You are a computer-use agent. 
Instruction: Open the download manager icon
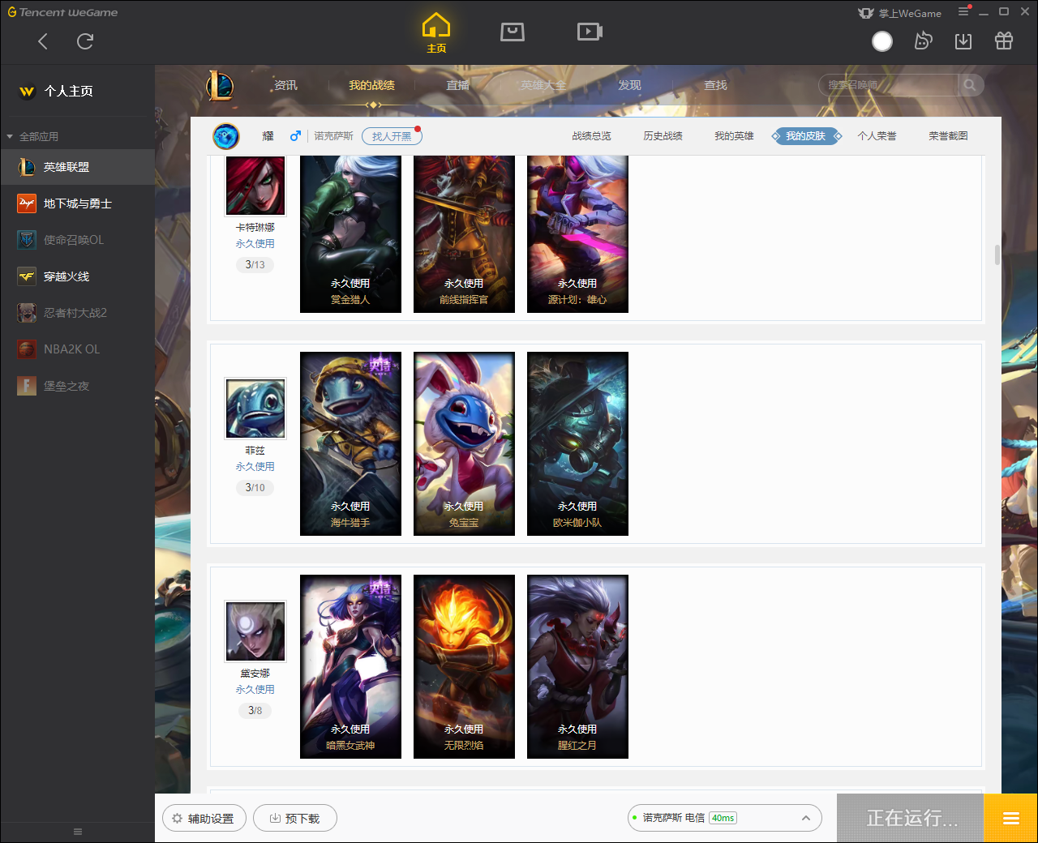point(963,41)
